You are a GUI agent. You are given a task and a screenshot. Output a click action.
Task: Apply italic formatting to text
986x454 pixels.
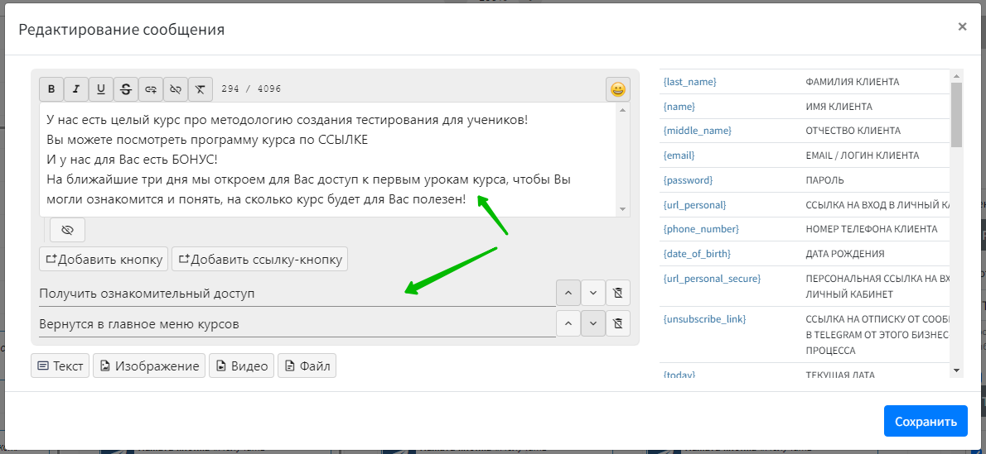[76, 89]
